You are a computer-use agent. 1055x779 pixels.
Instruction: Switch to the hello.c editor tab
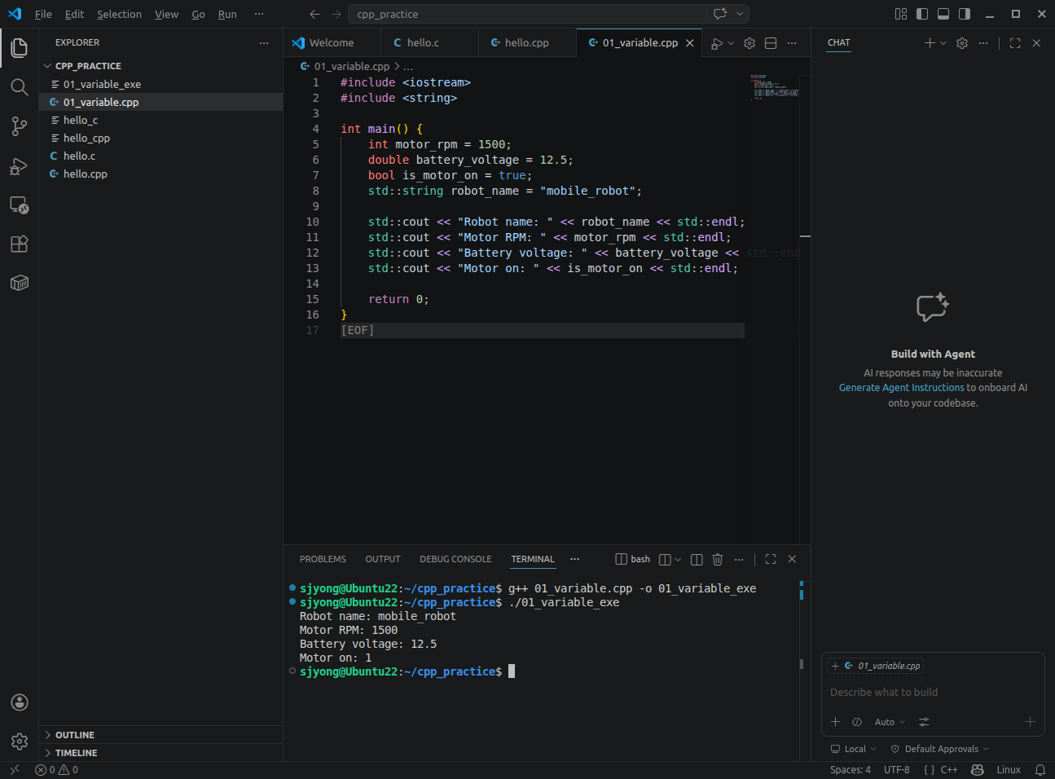[x=429, y=43]
